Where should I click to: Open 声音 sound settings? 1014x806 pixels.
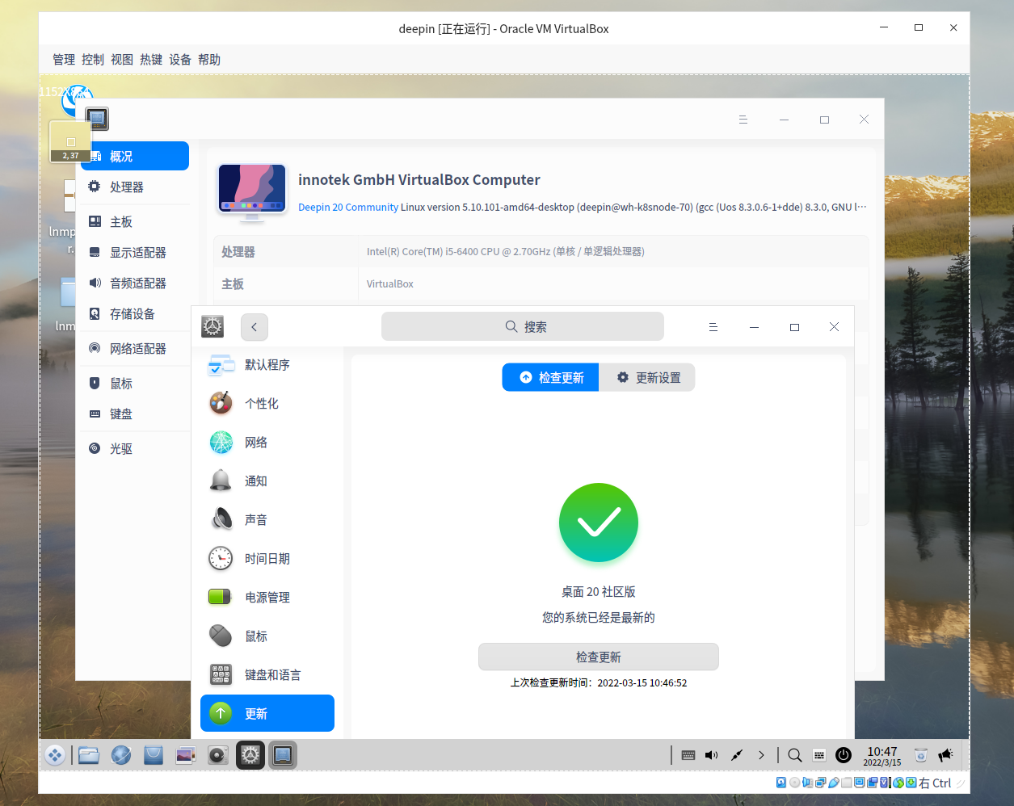click(255, 519)
